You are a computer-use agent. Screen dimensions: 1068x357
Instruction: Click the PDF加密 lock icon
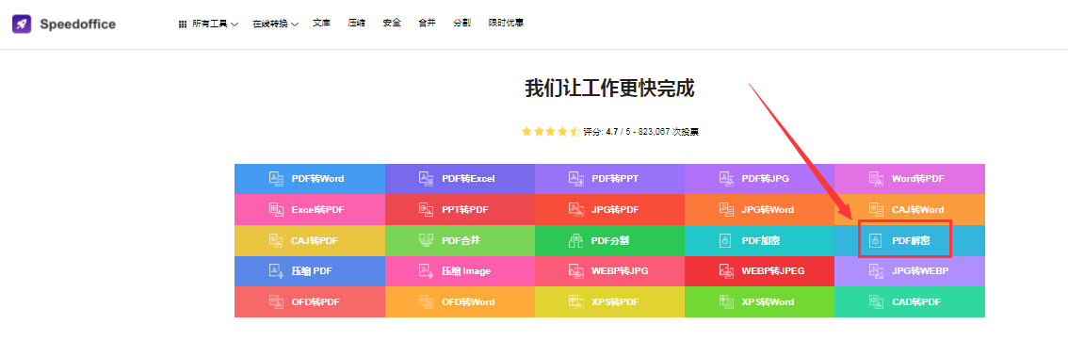pyautogui.click(x=726, y=240)
